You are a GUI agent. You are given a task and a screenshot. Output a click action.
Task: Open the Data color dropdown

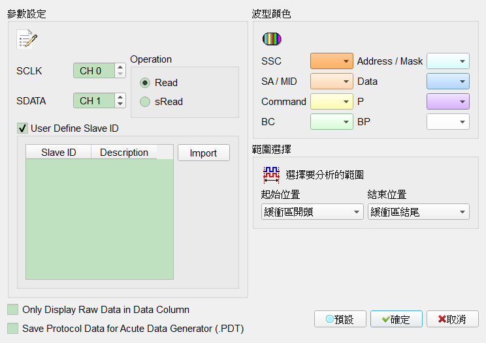pyautogui.click(x=448, y=82)
